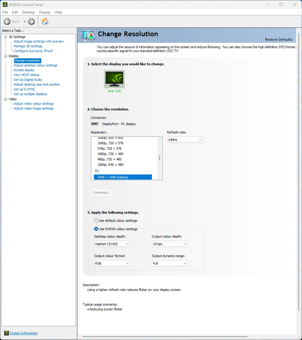The image size is (302, 340).
Task: Click the Home icon in toolbar
Action: (45, 22)
